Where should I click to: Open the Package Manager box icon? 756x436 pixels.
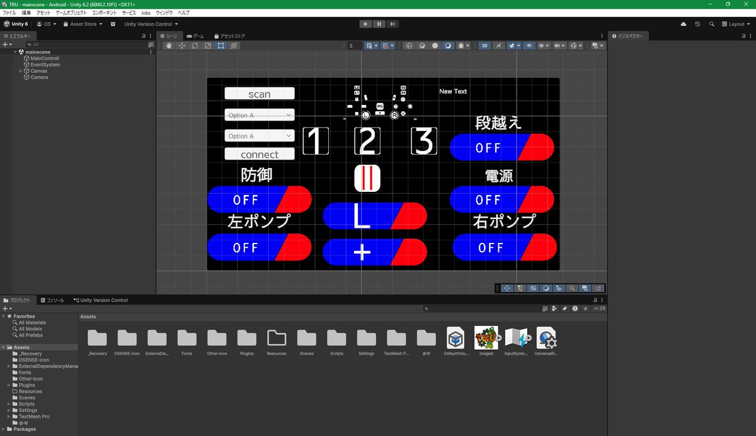[113, 24]
